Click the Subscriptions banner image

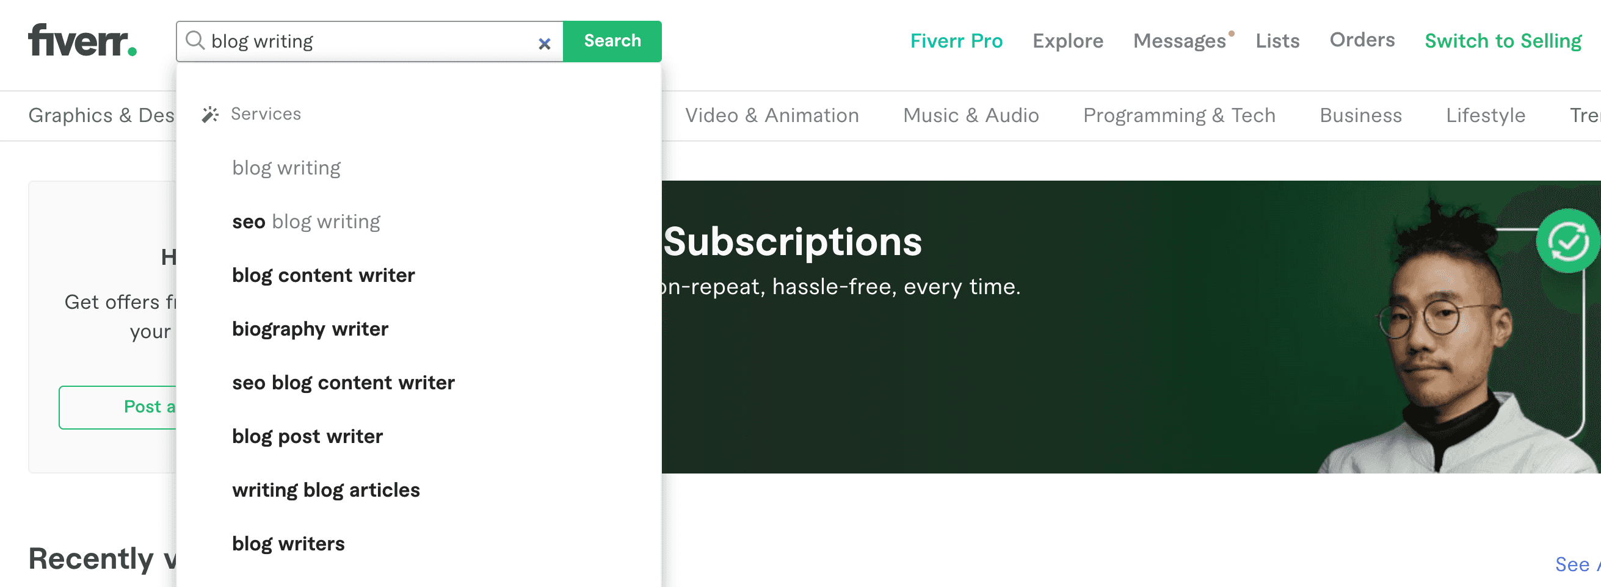1131,326
